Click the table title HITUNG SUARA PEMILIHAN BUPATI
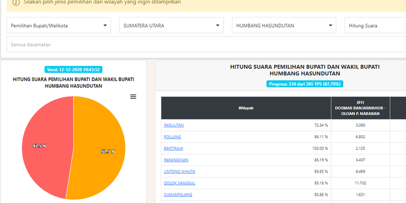The image size is (406, 203). [304, 70]
